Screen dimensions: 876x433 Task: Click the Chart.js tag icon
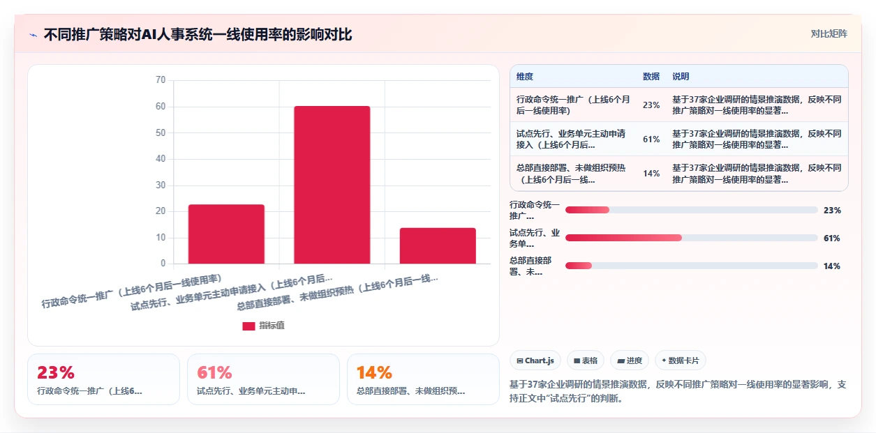pyautogui.click(x=520, y=360)
